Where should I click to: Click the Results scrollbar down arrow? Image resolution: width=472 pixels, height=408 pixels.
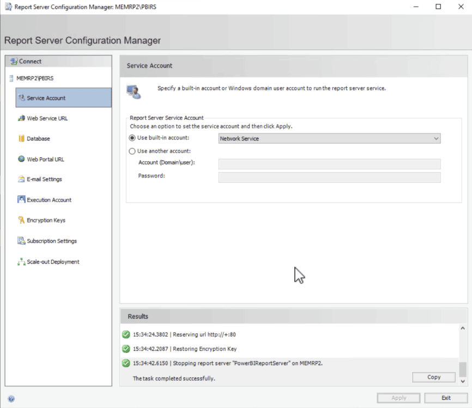coord(463,381)
